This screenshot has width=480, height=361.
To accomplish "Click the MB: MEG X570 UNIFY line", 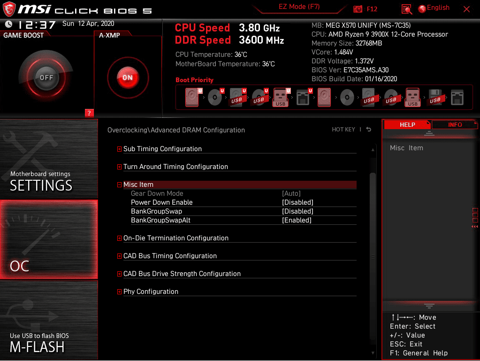I will click(361, 25).
